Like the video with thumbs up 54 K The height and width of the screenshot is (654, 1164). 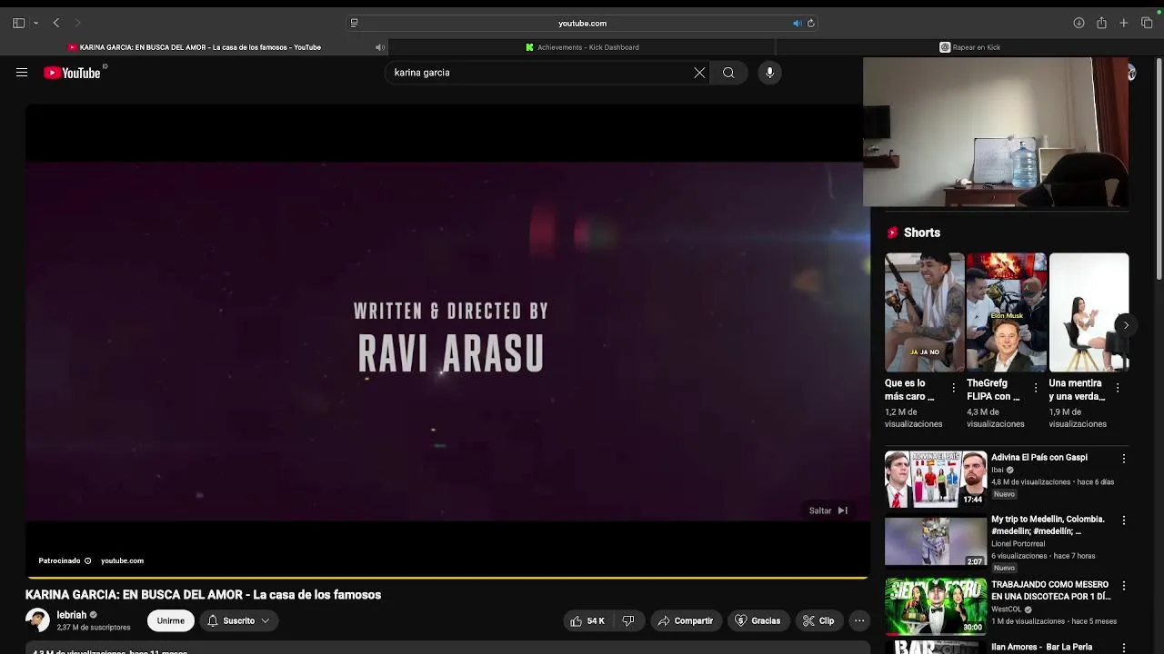pyautogui.click(x=587, y=621)
